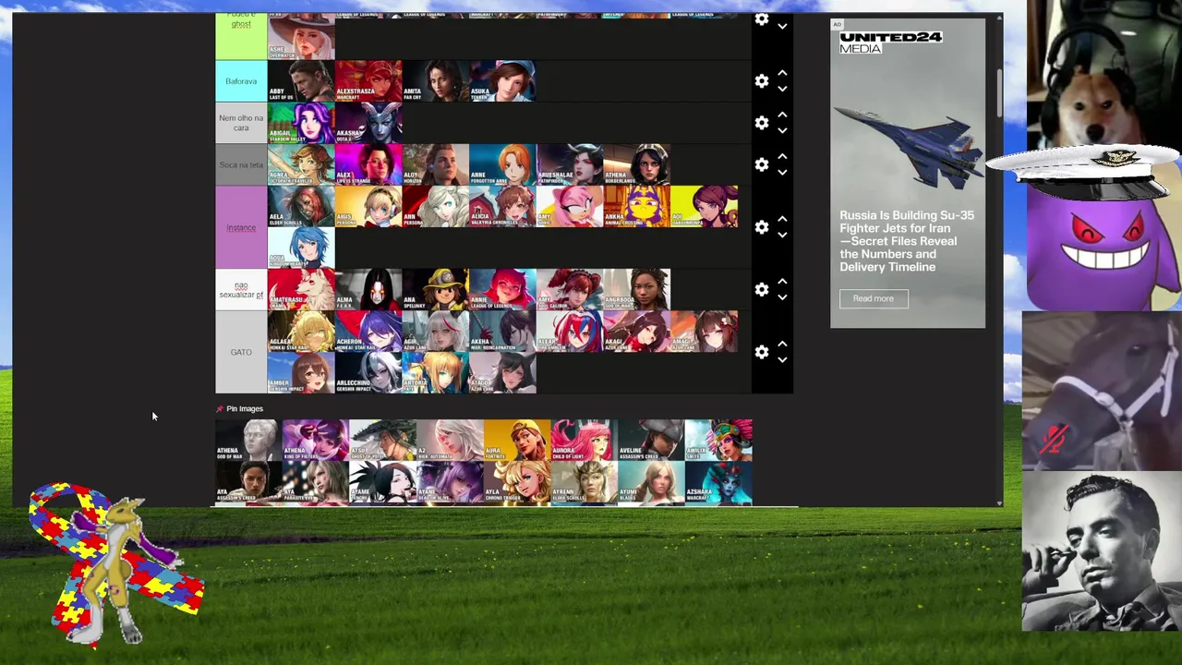The image size is (1182, 665).
Task: Move Soca na teta tier down
Action: [x=782, y=173]
